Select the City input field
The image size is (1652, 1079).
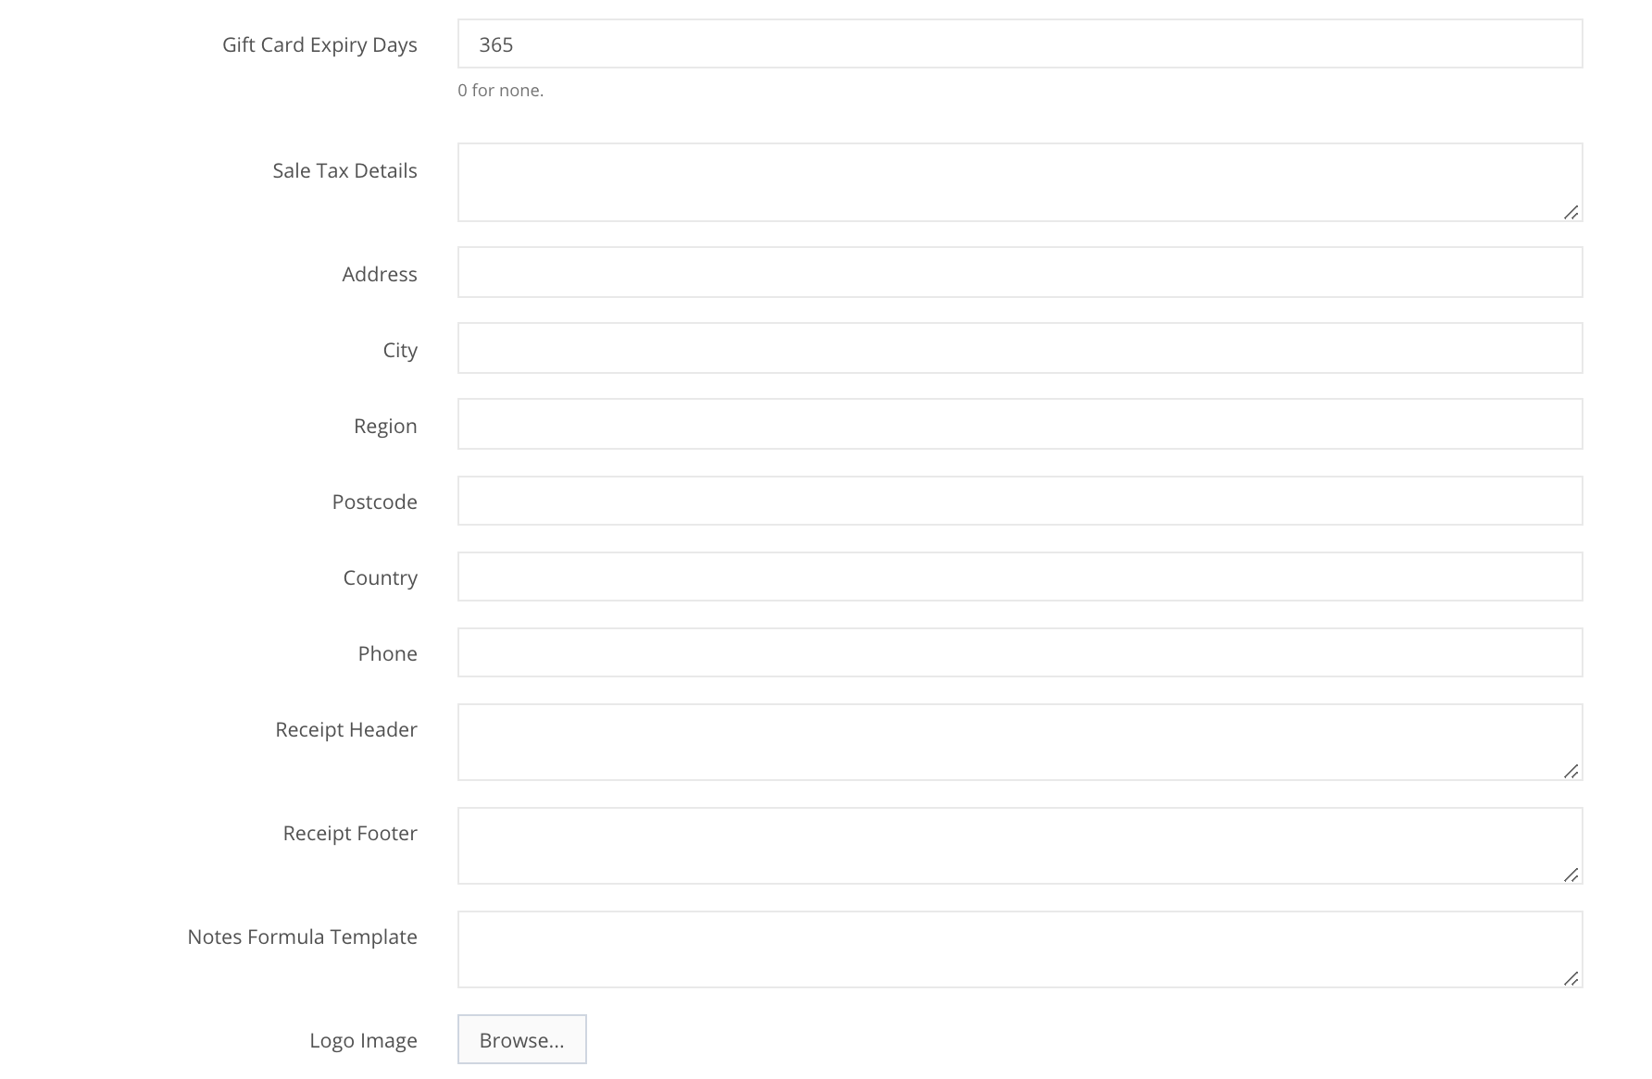[x=1020, y=348]
